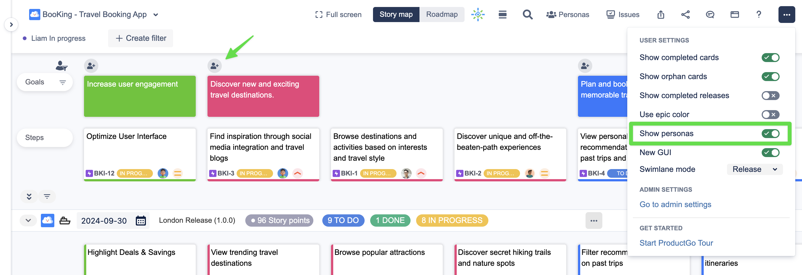Screen dimensions: 802x275
Task: Enable Show completed releases toggle
Action: pyautogui.click(x=770, y=95)
